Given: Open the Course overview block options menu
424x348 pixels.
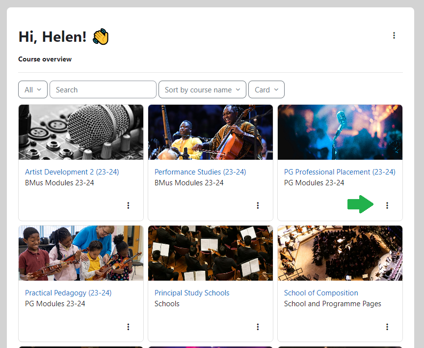Looking at the screenshot, I should pos(394,35).
